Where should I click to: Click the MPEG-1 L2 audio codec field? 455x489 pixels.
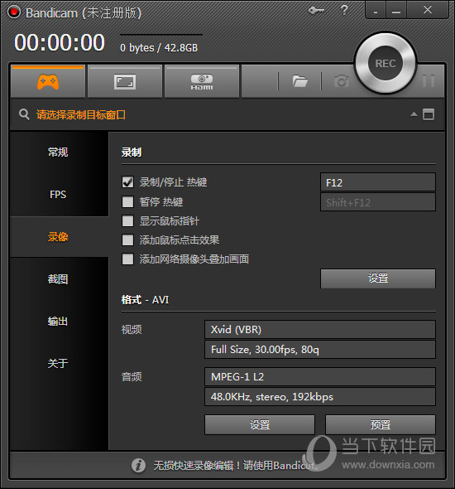tap(320, 377)
